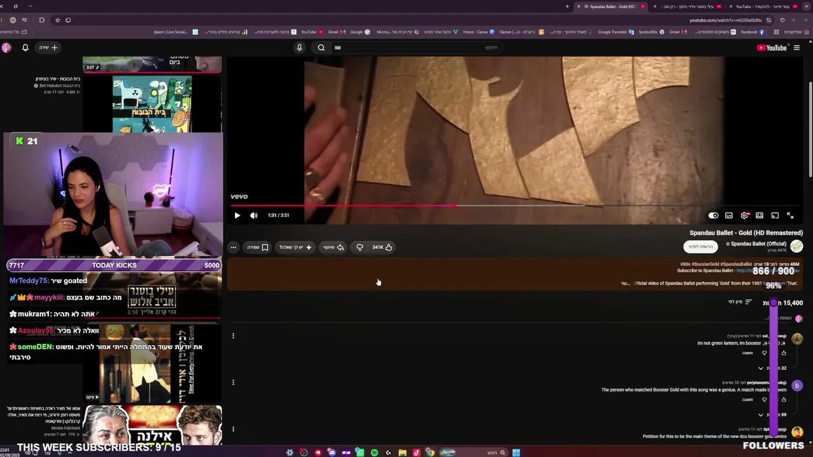The image size is (813, 457).
Task: Open options menu for the Petition comment
Action: click(233, 429)
